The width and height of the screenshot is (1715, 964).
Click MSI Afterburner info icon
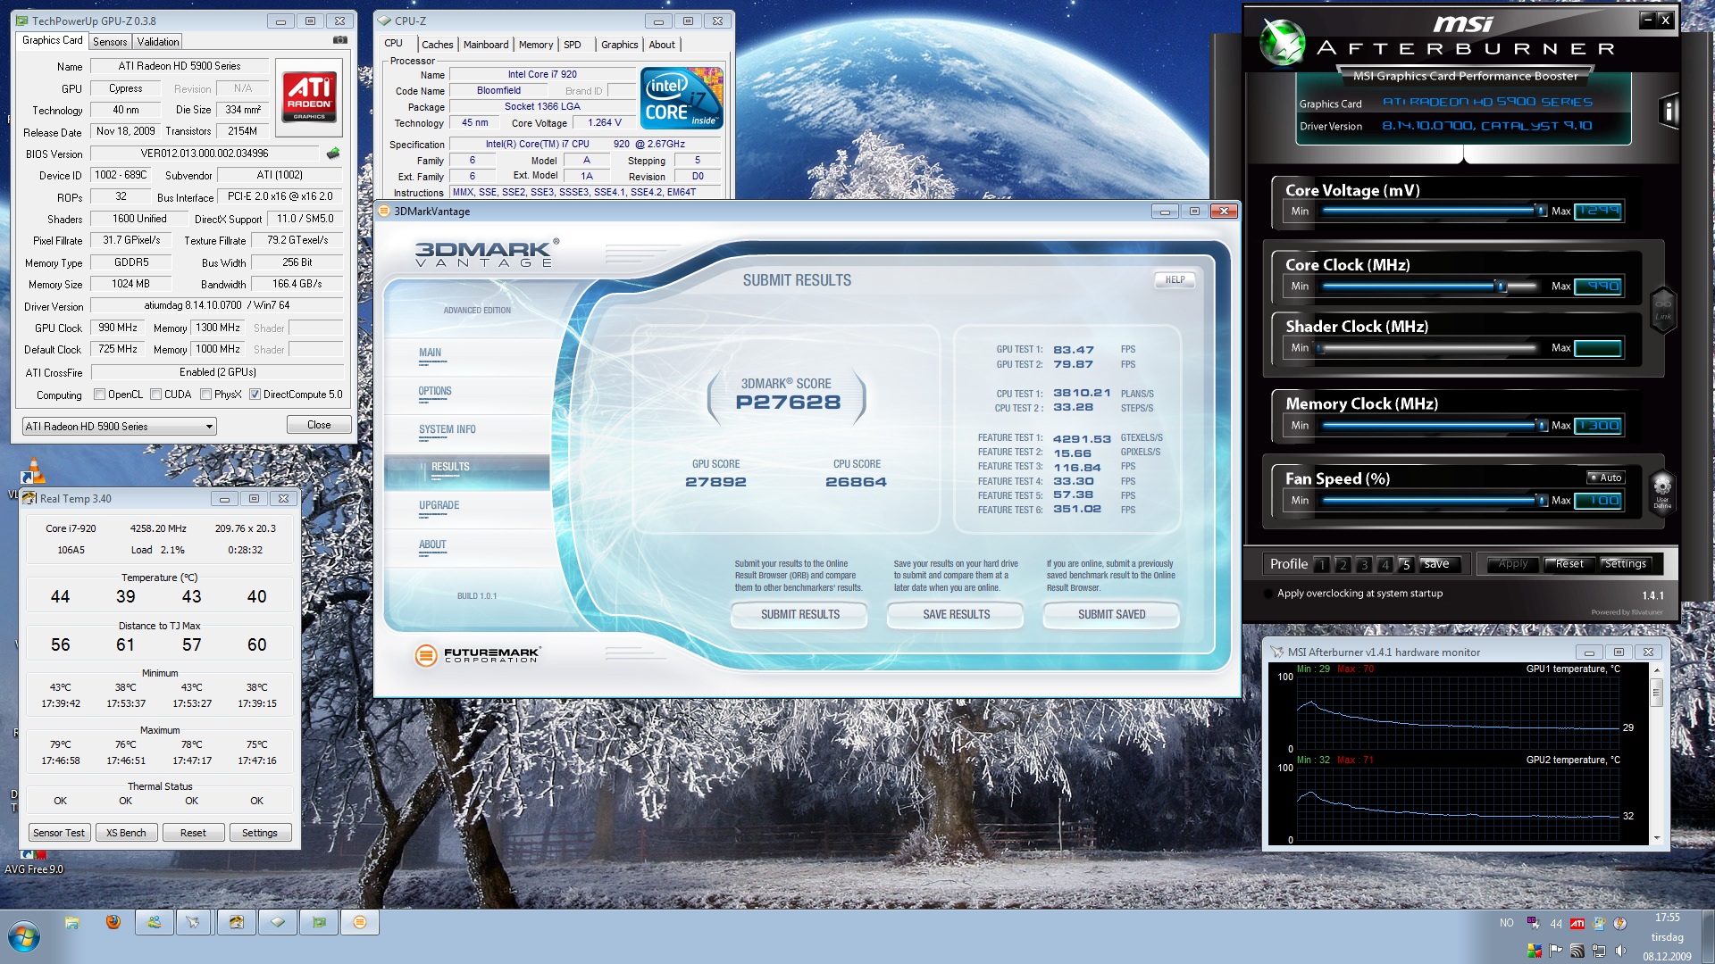click(x=1667, y=111)
